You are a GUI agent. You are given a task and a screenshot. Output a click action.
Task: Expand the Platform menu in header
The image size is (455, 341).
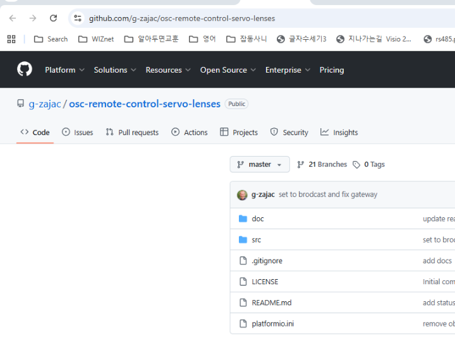coord(64,70)
